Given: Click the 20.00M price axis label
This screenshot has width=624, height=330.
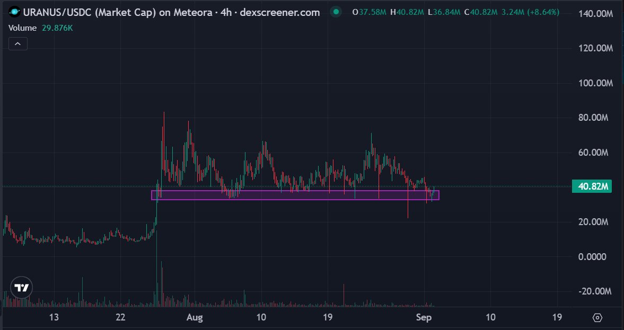Looking at the screenshot, I should coord(593,222).
